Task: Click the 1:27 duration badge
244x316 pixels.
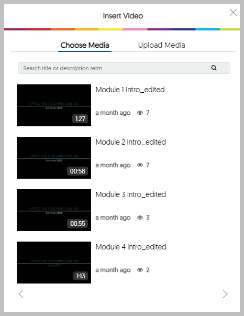Action: 80,119
